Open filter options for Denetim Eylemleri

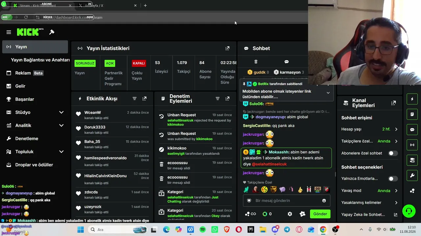[217, 99]
